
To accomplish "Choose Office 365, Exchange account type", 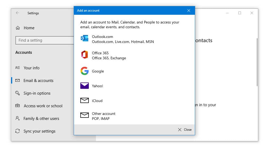I will [x=109, y=56].
